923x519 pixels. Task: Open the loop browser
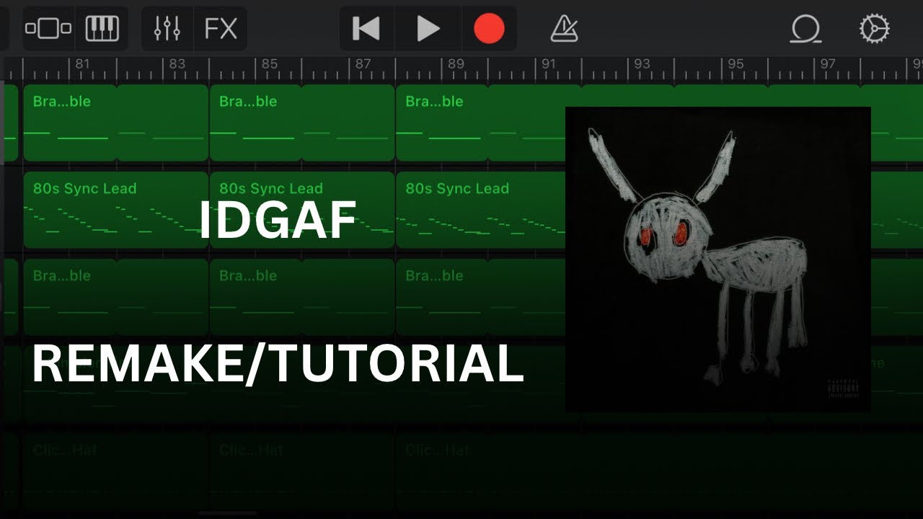click(805, 29)
